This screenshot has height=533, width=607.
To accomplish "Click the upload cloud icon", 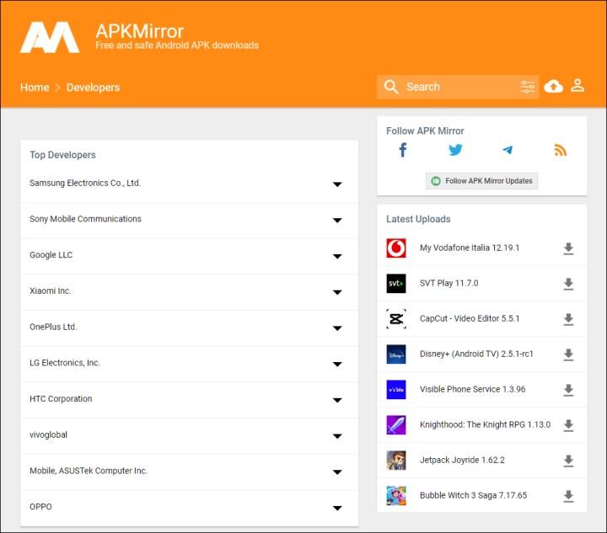I will pos(553,87).
